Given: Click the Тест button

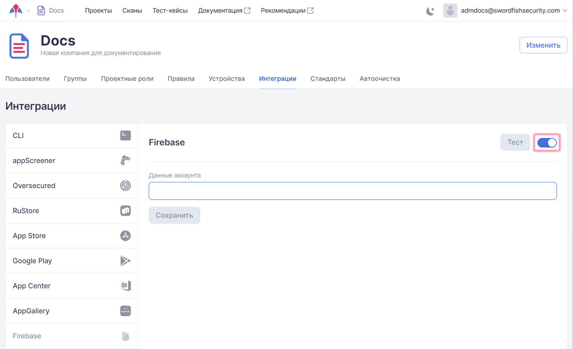Looking at the screenshot, I should point(515,142).
